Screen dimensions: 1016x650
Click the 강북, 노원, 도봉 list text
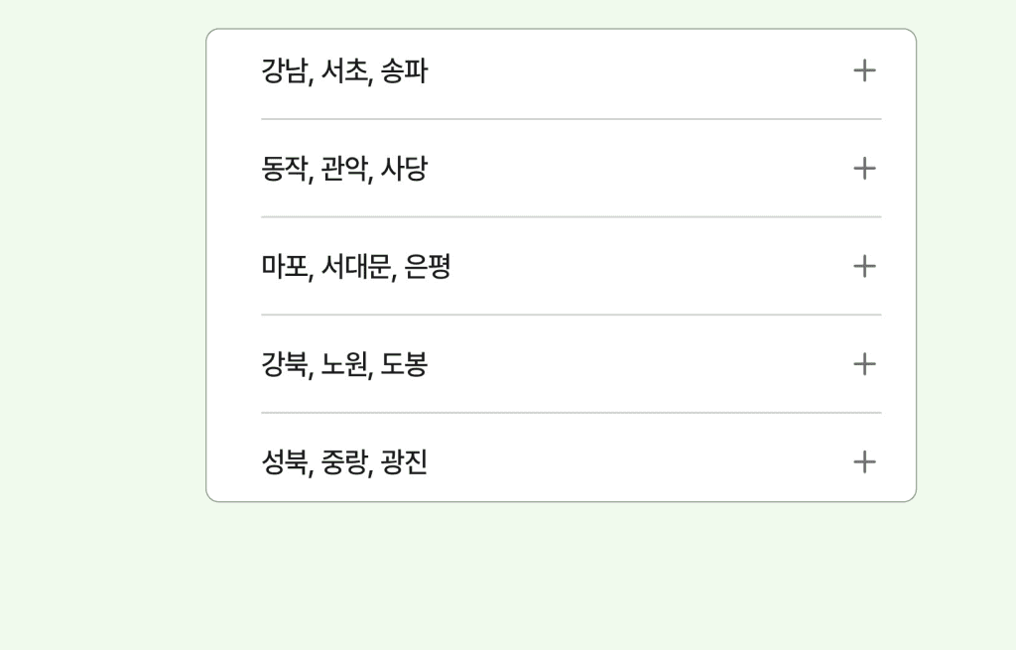pyautogui.click(x=342, y=364)
